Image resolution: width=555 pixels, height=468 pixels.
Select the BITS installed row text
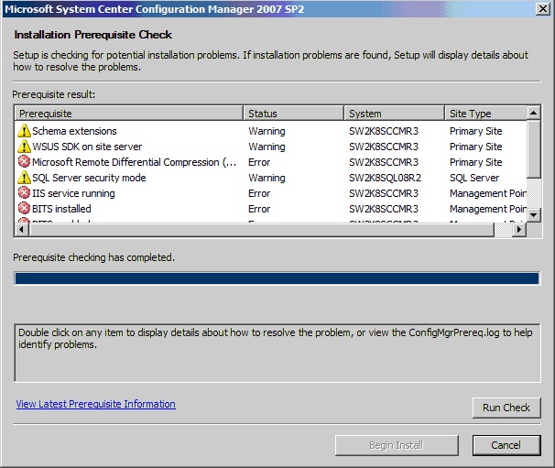[x=61, y=209]
